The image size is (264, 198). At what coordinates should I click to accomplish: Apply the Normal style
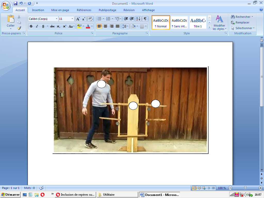pos(161,23)
